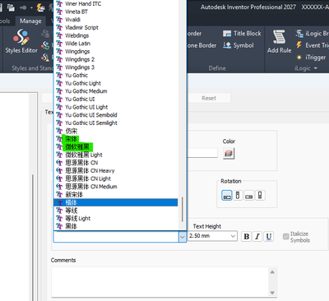
Task: Click the iTrigger icon
Action: (299, 58)
